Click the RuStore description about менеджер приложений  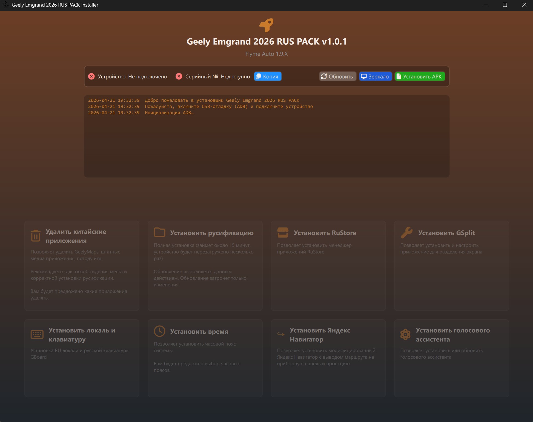[314, 249]
